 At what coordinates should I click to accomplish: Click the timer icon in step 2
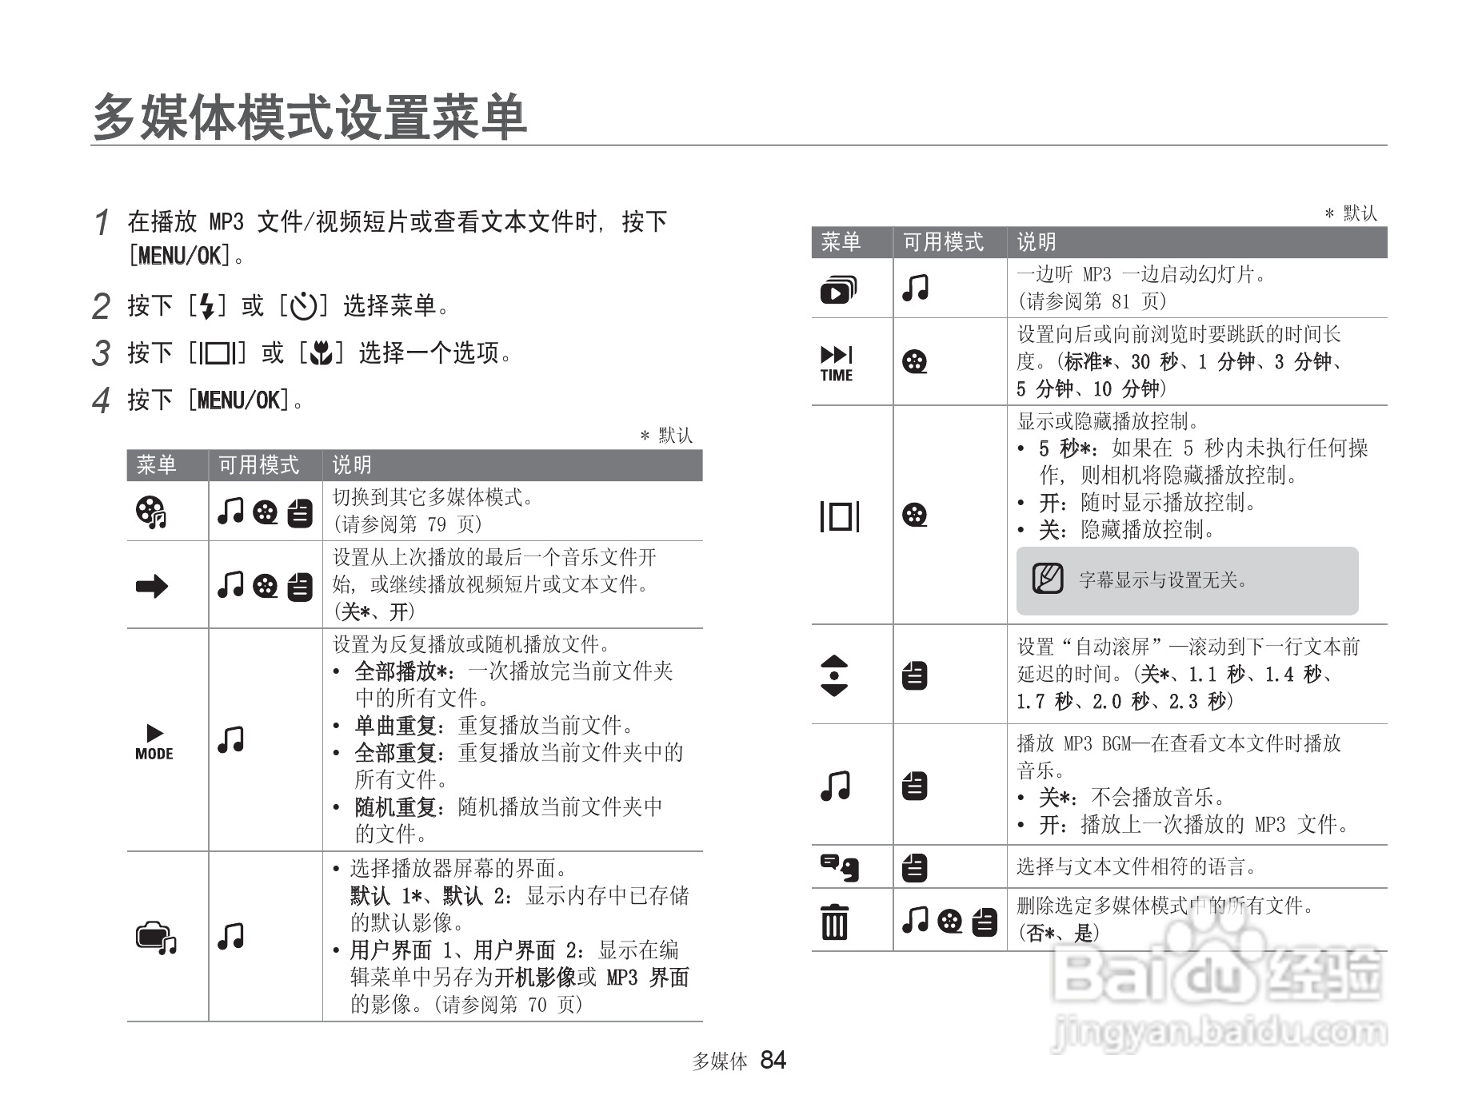(303, 306)
